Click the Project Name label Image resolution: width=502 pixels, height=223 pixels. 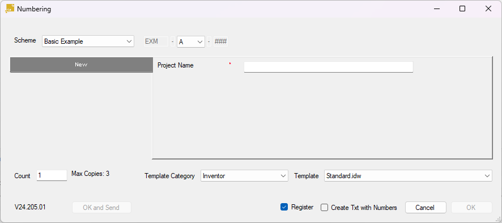click(x=176, y=65)
